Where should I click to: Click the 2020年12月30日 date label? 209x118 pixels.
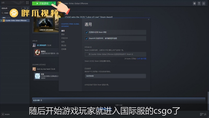pyautogui.click(x=39, y=65)
